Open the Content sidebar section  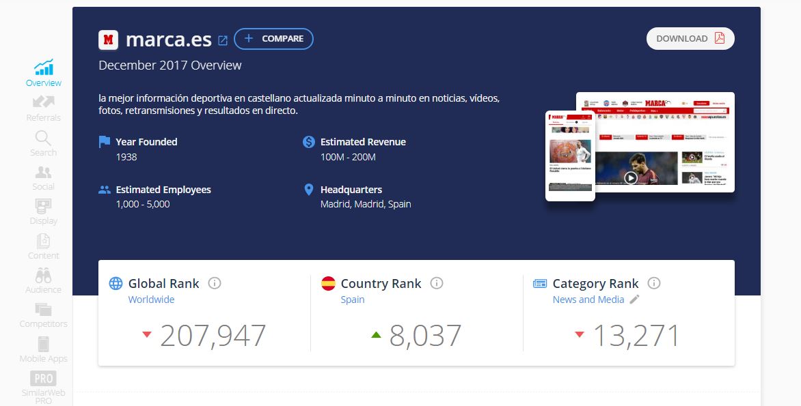coord(44,247)
